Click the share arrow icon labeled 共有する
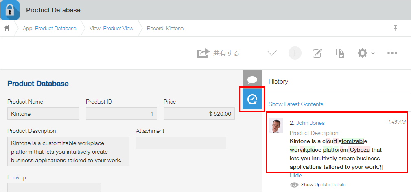411x192 pixels. 218,53
